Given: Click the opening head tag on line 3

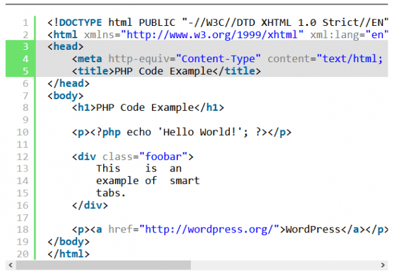Looking at the screenshot, I should coord(66,47).
